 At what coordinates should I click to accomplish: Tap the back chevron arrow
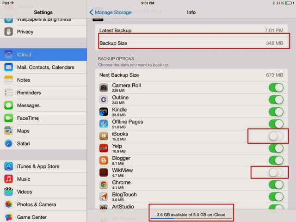[91, 12]
